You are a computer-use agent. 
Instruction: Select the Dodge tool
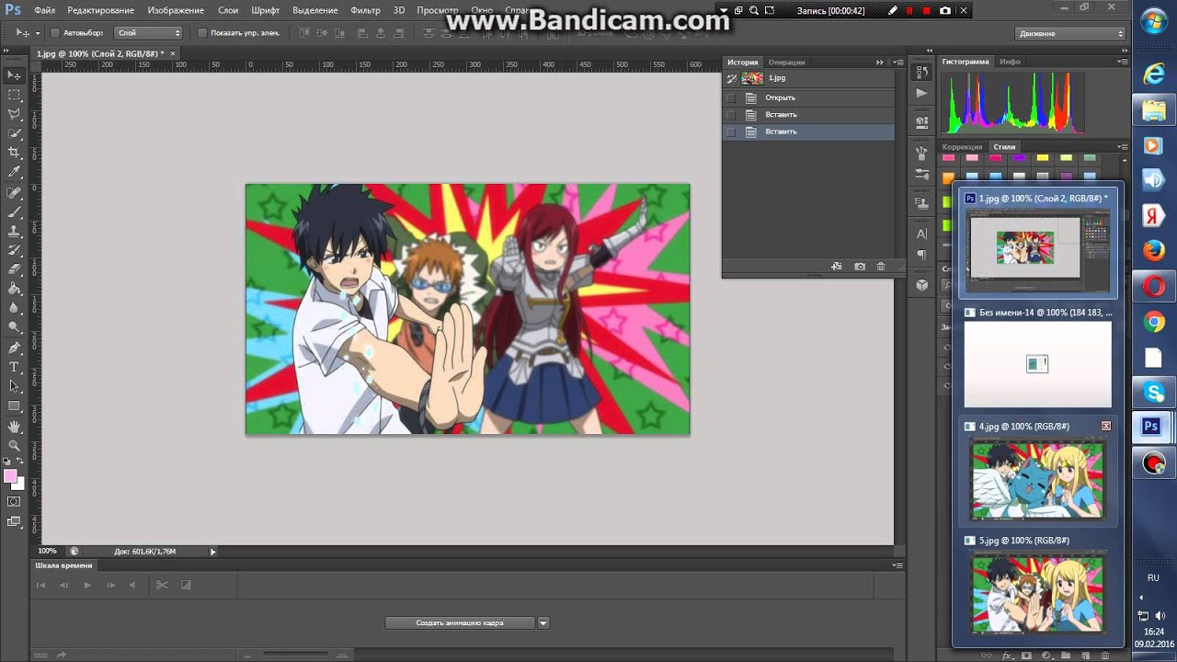click(x=14, y=327)
